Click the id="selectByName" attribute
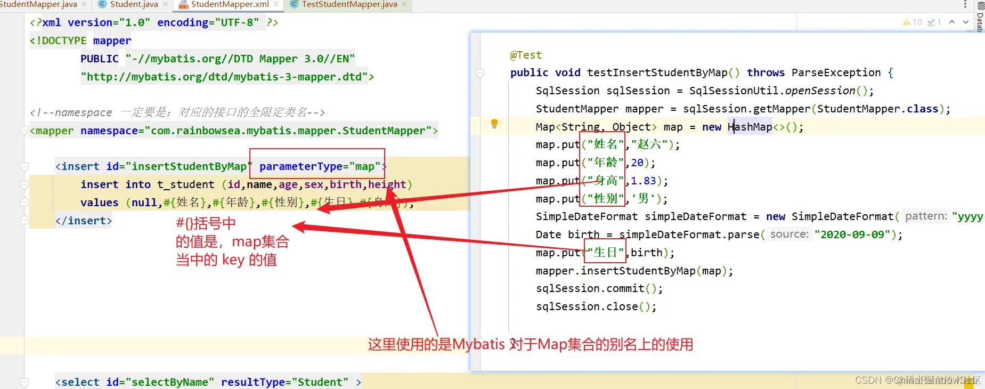The image size is (985, 389). (x=160, y=382)
